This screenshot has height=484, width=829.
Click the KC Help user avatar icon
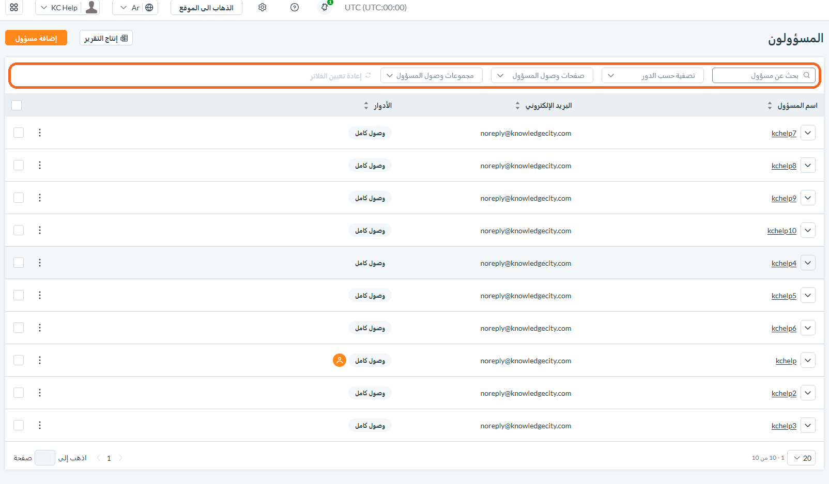(91, 7)
